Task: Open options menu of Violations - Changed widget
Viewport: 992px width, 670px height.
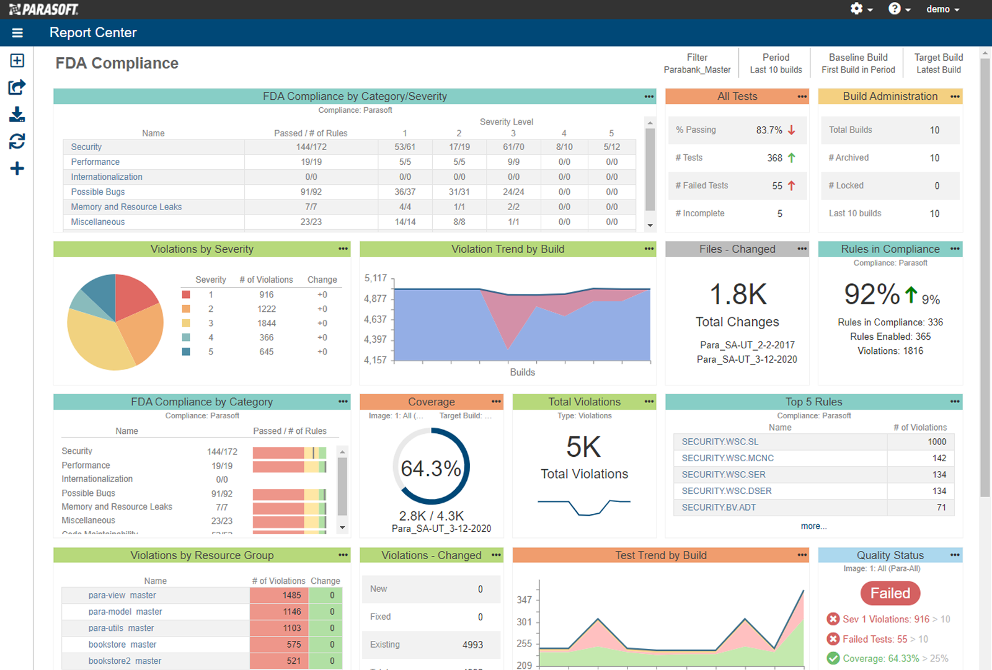Action: pyautogui.click(x=496, y=555)
